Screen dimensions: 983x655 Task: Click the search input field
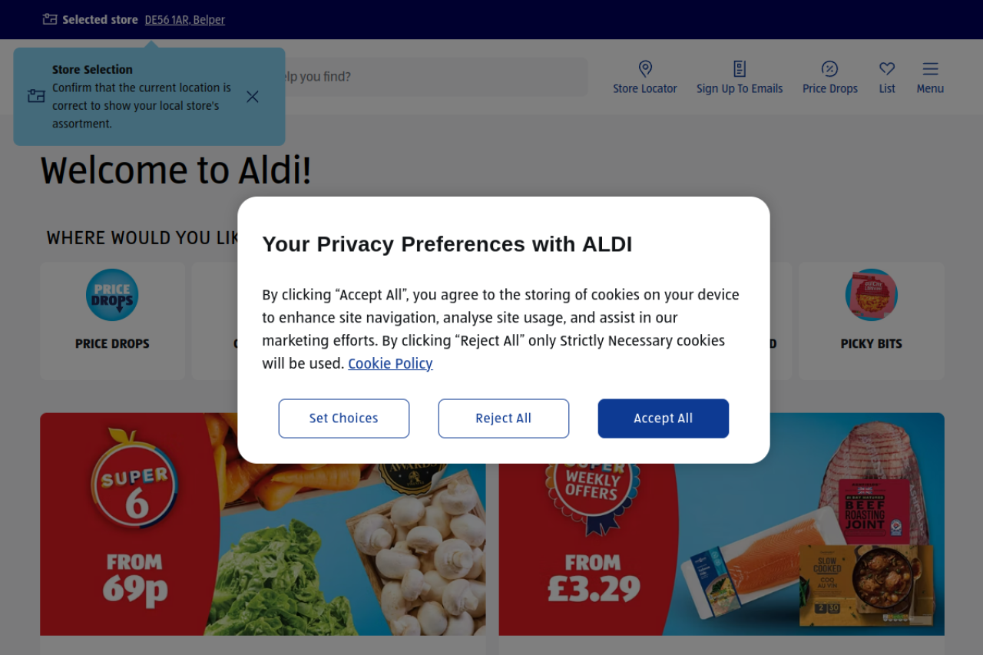[x=430, y=77]
